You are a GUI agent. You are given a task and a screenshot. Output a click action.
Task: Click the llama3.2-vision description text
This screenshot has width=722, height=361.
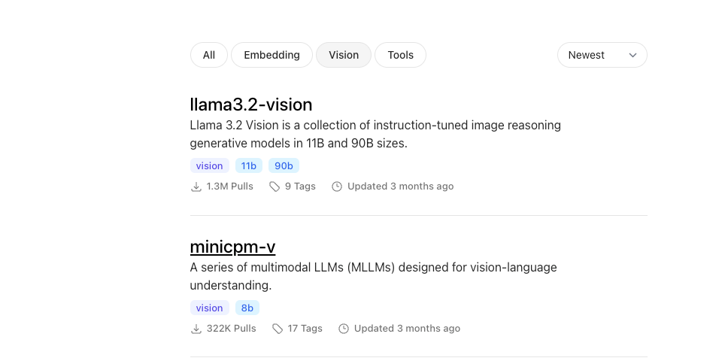click(x=375, y=135)
